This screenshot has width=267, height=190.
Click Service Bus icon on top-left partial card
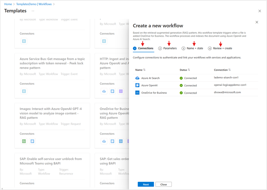pyautogui.click(x=24, y=41)
